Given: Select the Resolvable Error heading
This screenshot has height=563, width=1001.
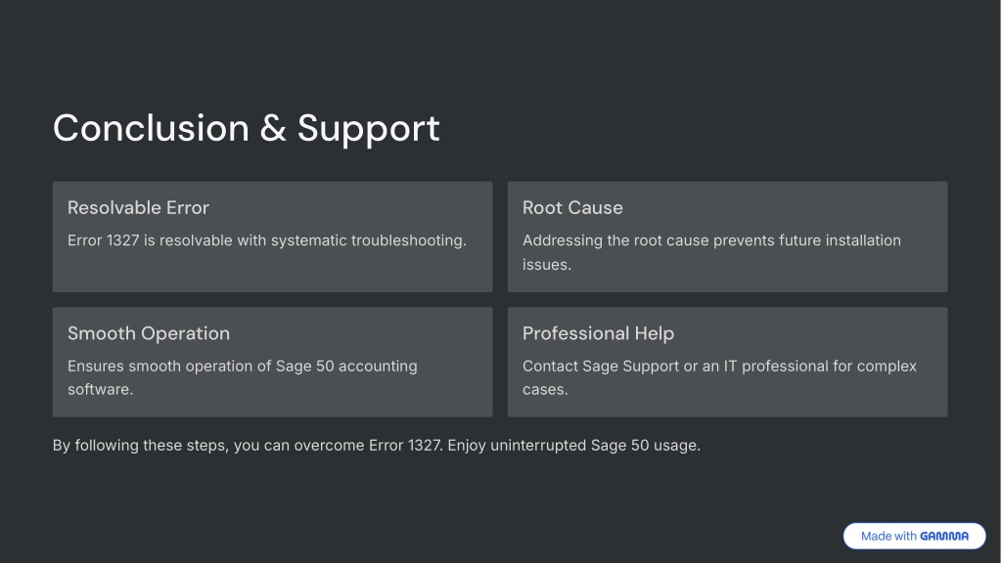Looking at the screenshot, I should point(139,208).
